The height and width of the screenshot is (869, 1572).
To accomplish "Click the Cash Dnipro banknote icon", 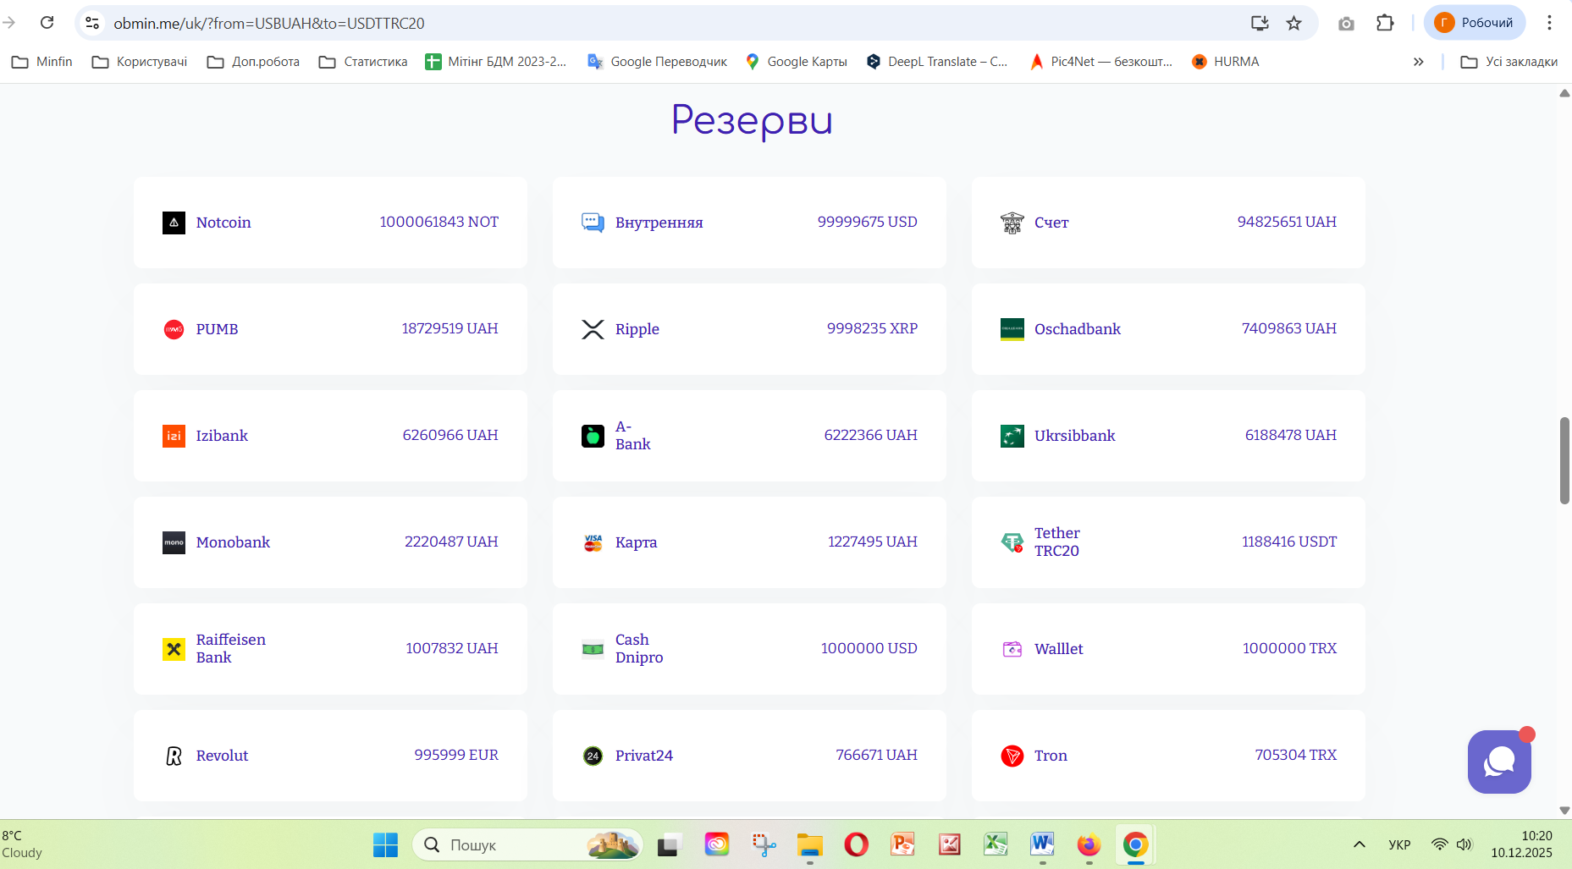I will click(593, 649).
